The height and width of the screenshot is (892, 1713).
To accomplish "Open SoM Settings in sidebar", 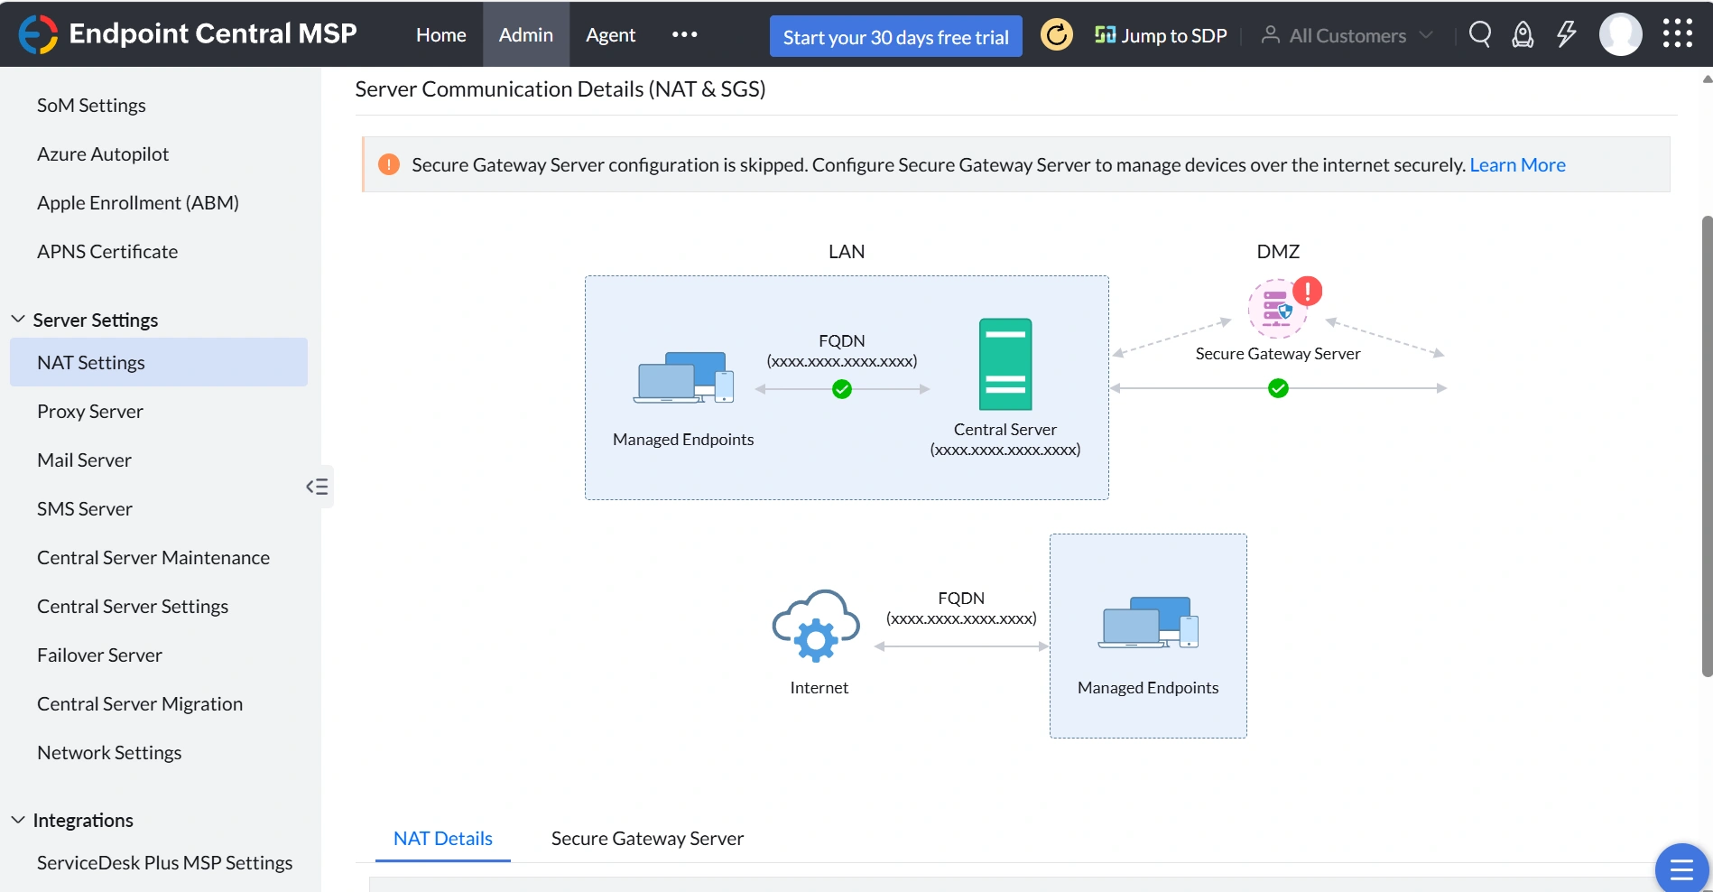I will pyautogui.click(x=91, y=106).
